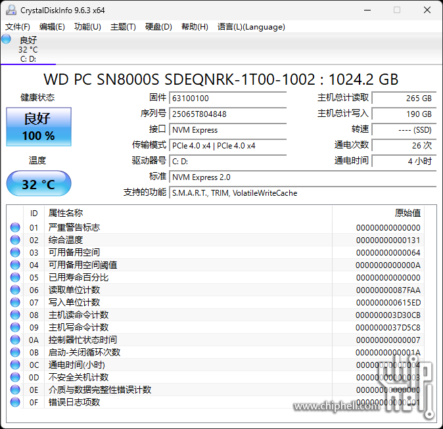Click the status icon for 0D 不安全关机计数
Viewport: 443px width, 429px height.
tap(15, 377)
